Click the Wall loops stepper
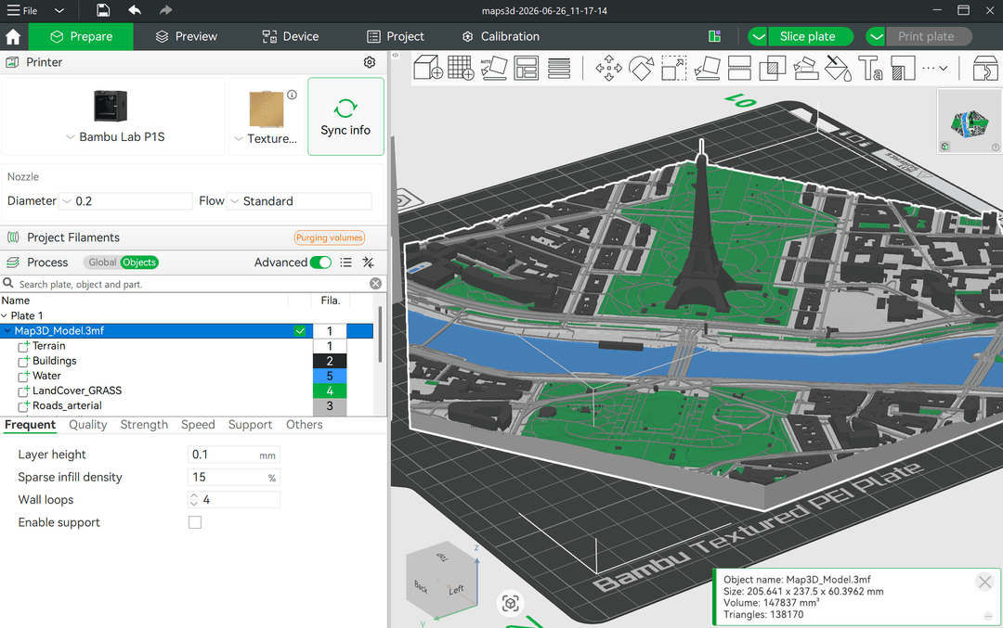Image resolution: width=1003 pixels, height=628 pixels. coord(194,500)
